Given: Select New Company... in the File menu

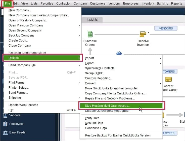Looking at the screenshot, I should tap(42, 10).
